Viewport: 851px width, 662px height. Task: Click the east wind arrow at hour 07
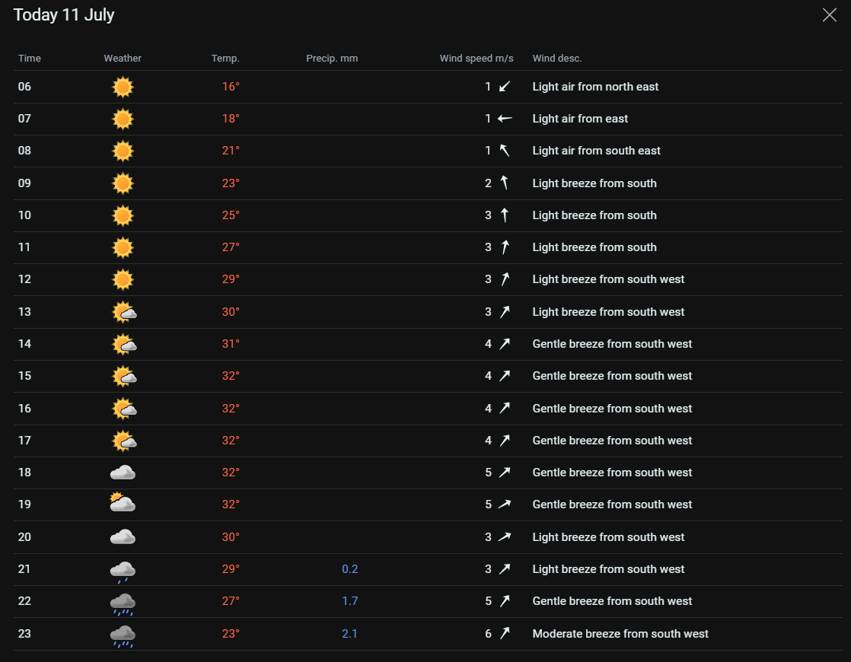coord(505,119)
